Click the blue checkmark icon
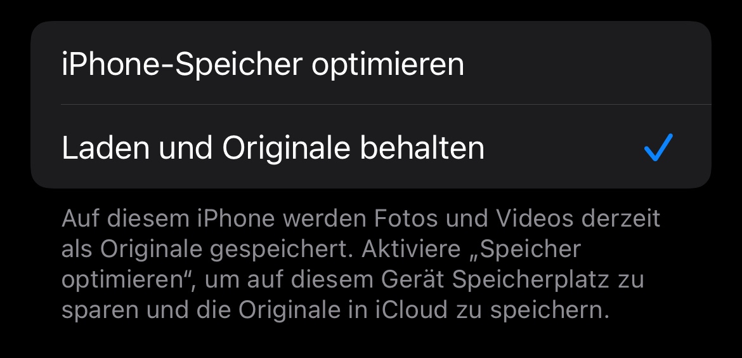 [x=658, y=147]
